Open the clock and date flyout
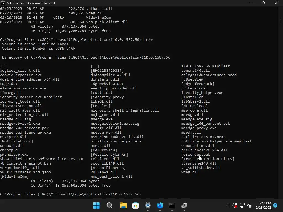Image resolution: width=283 pixels, height=212 pixels. pos(263,205)
